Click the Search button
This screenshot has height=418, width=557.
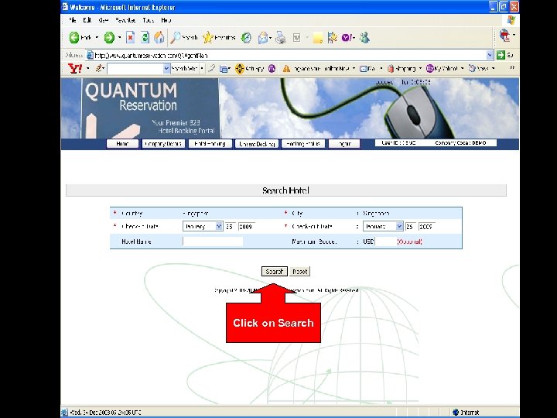click(x=274, y=272)
